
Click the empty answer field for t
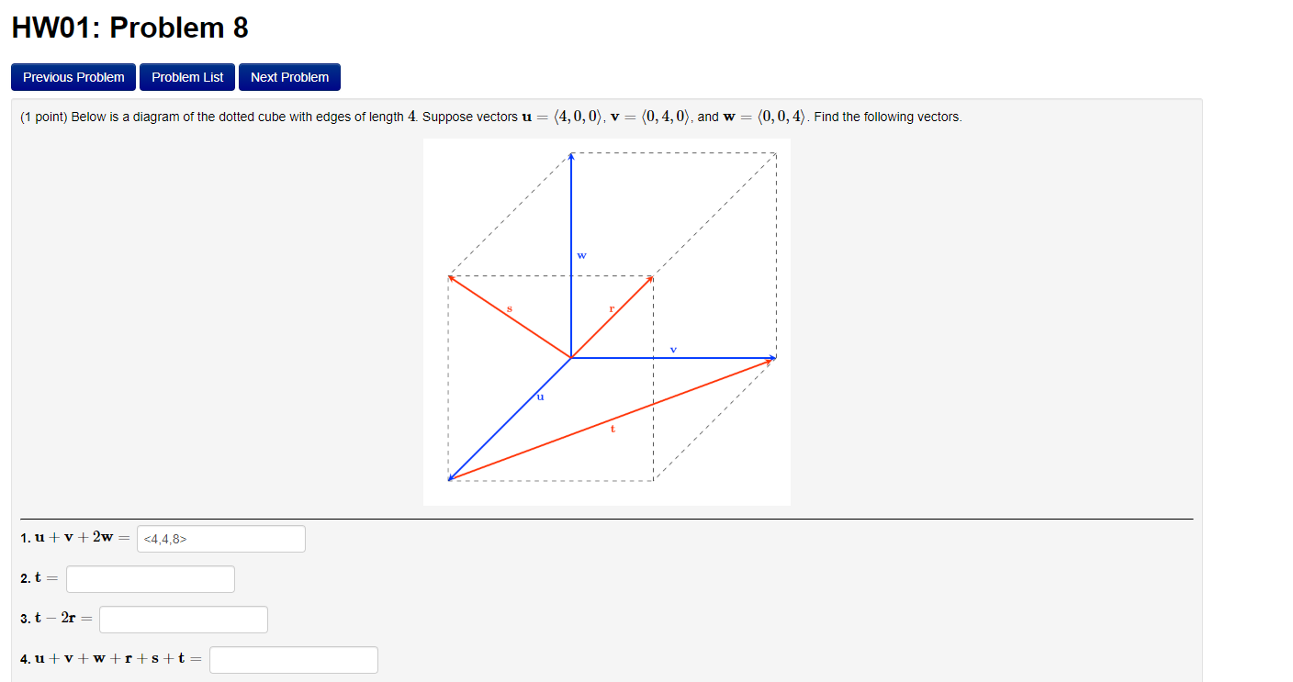tap(150, 578)
